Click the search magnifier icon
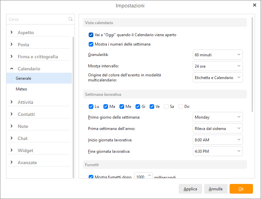 (x=70, y=19)
